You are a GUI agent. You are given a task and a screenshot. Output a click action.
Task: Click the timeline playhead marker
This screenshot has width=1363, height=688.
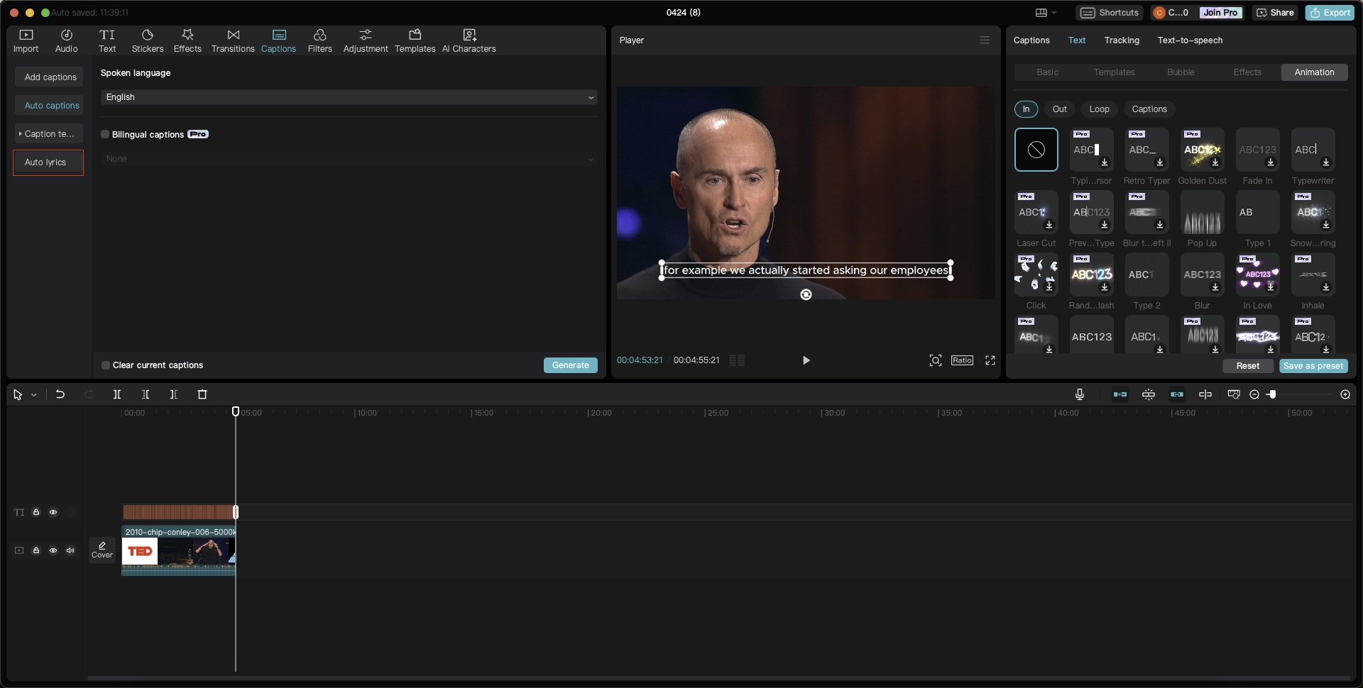point(236,411)
